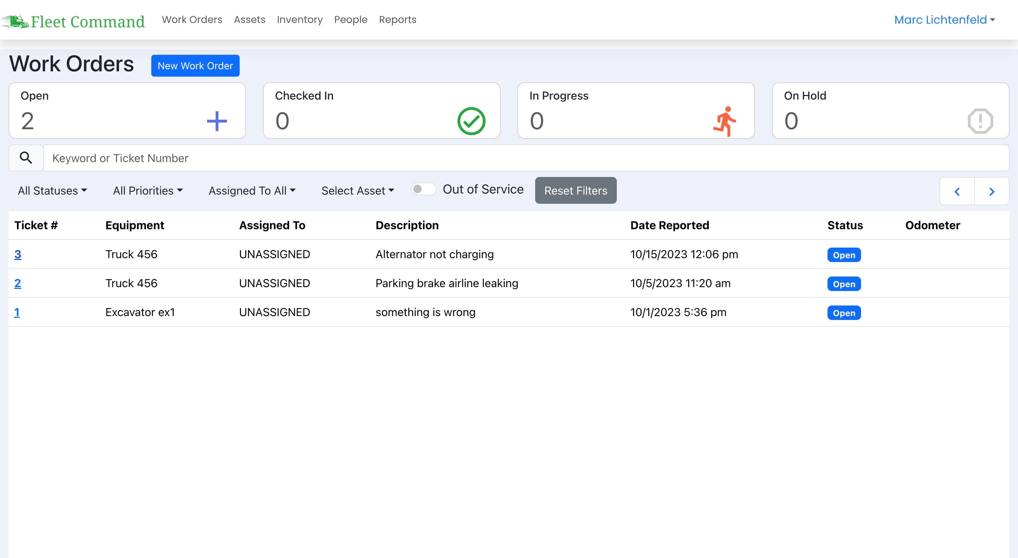Click the blue plus icon in Open card

pos(217,121)
